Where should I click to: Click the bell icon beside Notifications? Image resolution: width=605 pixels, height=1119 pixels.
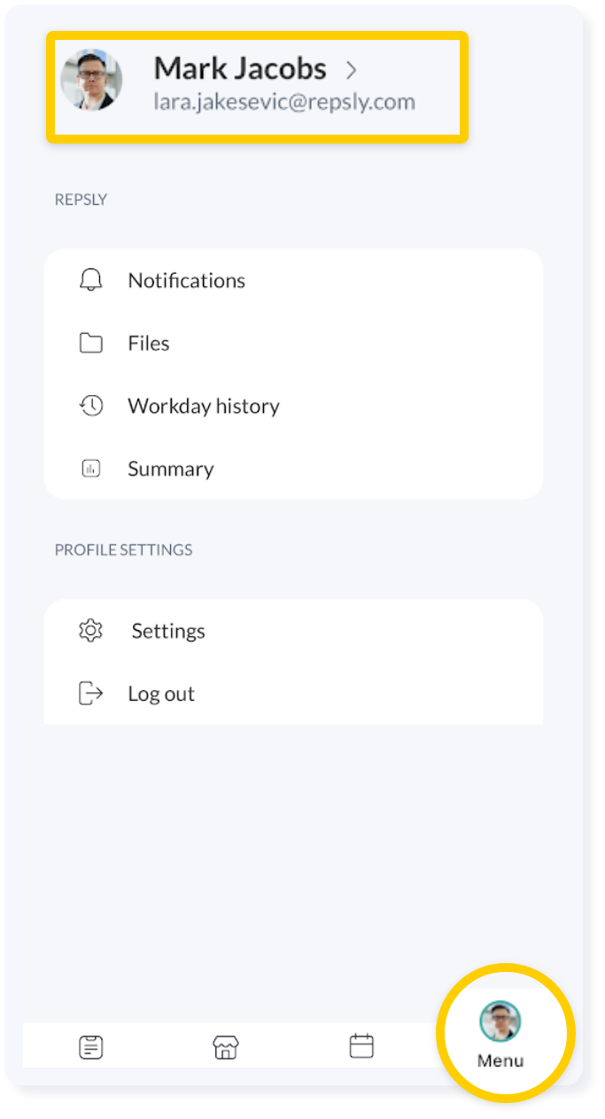point(90,281)
